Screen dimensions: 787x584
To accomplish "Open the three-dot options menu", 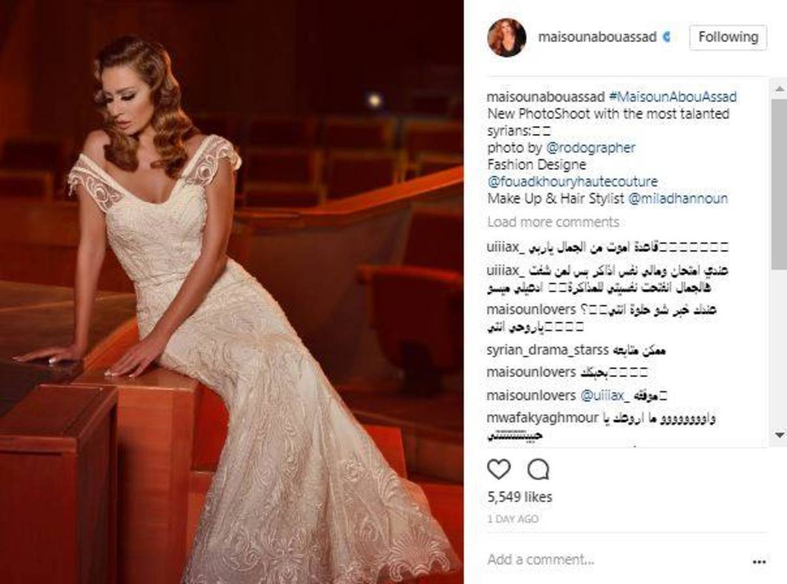I will 758,562.
